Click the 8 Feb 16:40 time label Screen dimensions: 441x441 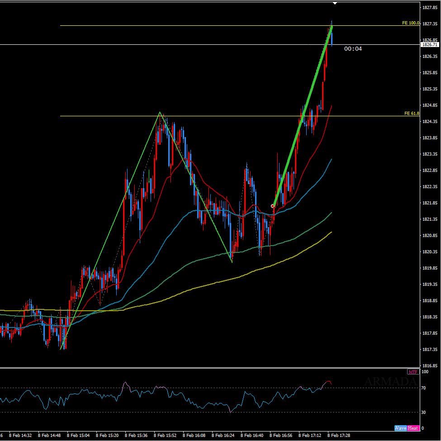(252, 436)
